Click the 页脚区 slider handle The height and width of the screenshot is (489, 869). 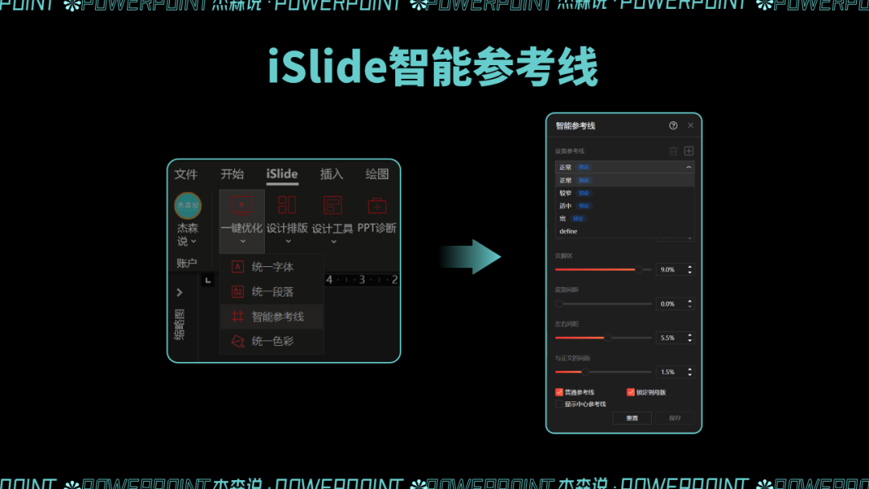[638, 269]
